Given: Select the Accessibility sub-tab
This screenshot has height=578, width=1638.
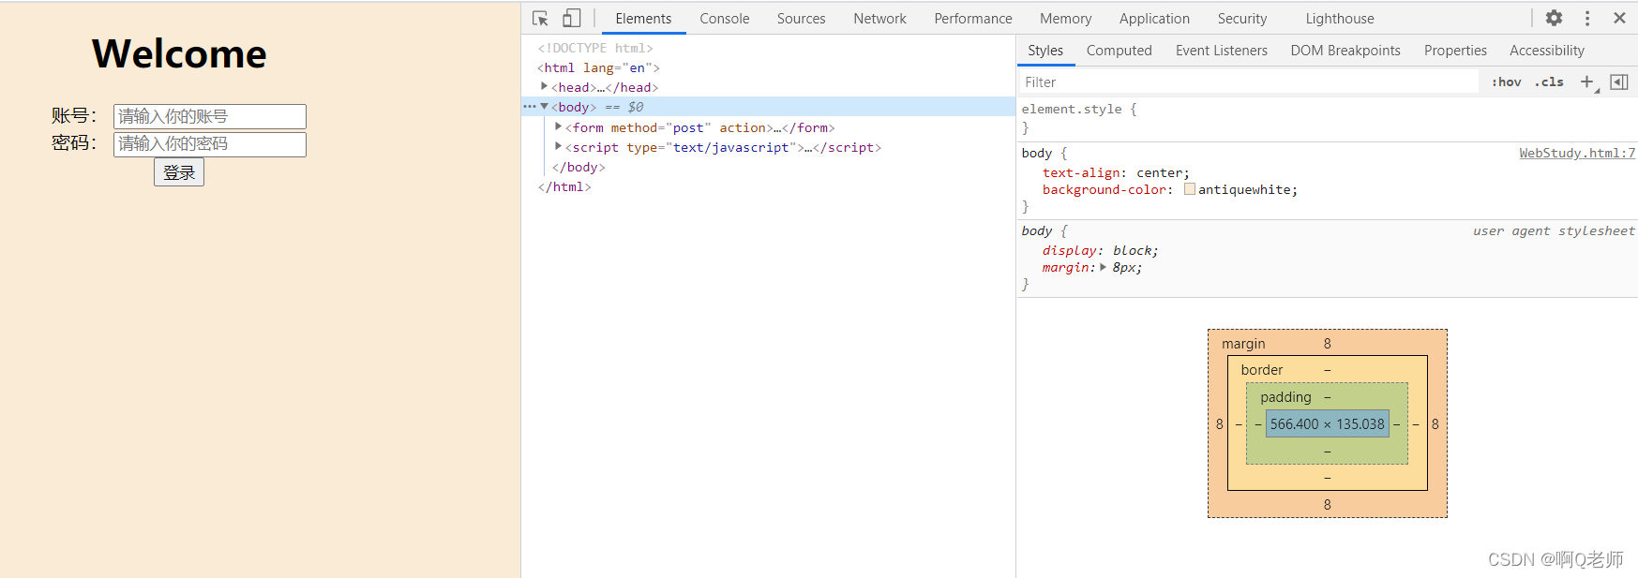Looking at the screenshot, I should pyautogui.click(x=1547, y=51).
